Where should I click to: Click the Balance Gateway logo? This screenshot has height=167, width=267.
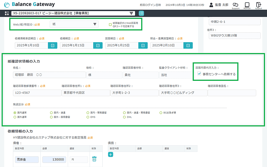[x=29, y=5]
